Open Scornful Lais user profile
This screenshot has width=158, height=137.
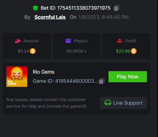click(50, 17)
